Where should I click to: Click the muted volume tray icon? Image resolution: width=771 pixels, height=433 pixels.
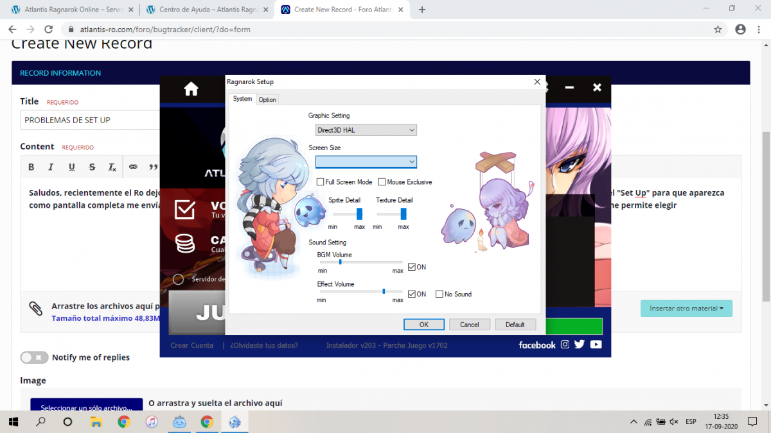click(673, 421)
